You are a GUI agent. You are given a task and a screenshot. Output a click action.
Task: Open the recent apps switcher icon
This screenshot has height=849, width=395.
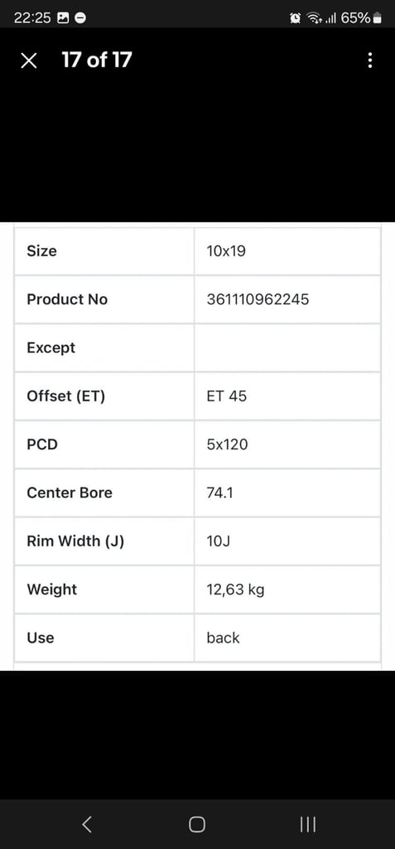(x=307, y=824)
